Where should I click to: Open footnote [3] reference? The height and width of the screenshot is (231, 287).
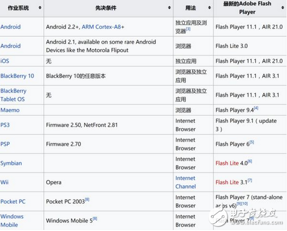click(x=188, y=29)
